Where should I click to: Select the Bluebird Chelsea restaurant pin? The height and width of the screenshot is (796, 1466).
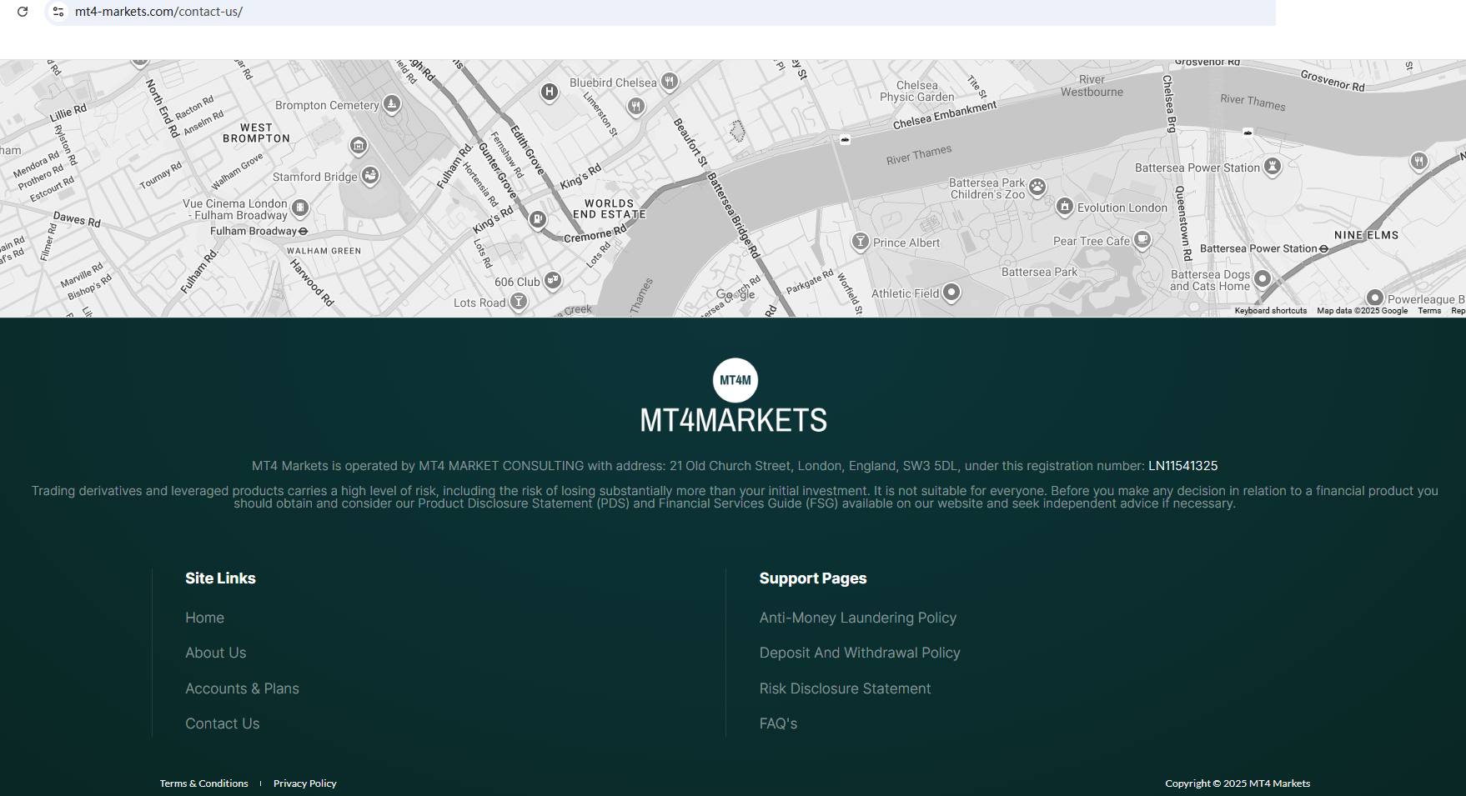click(x=670, y=82)
